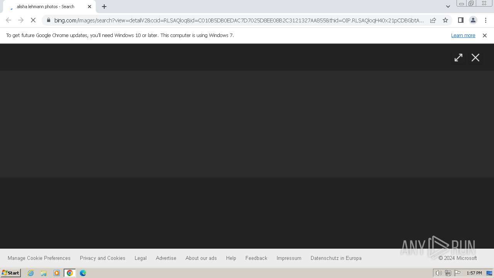Screen dimensions: 494x278
Task: Close the alisha lehmann photos tab
Action: click(x=90, y=7)
